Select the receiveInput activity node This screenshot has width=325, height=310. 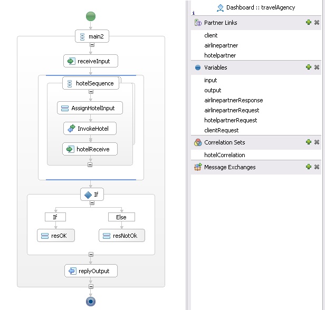pos(90,61)
